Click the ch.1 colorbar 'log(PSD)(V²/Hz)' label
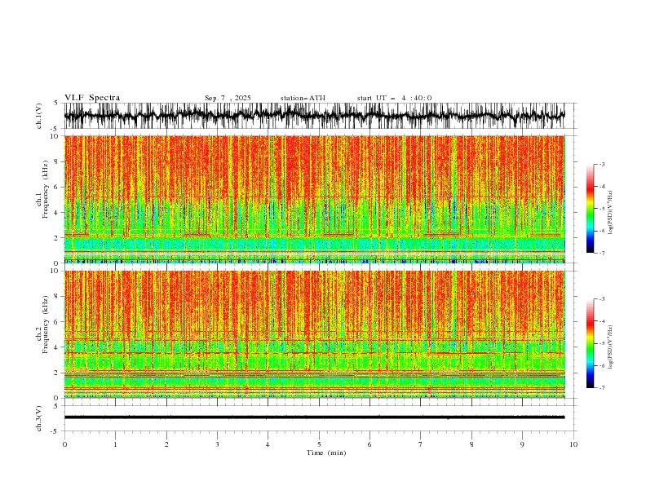The height and width of the screenshot is (499, 646). point(611,213)
